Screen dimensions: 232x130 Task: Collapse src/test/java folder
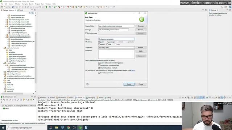(x=3, y=63)
